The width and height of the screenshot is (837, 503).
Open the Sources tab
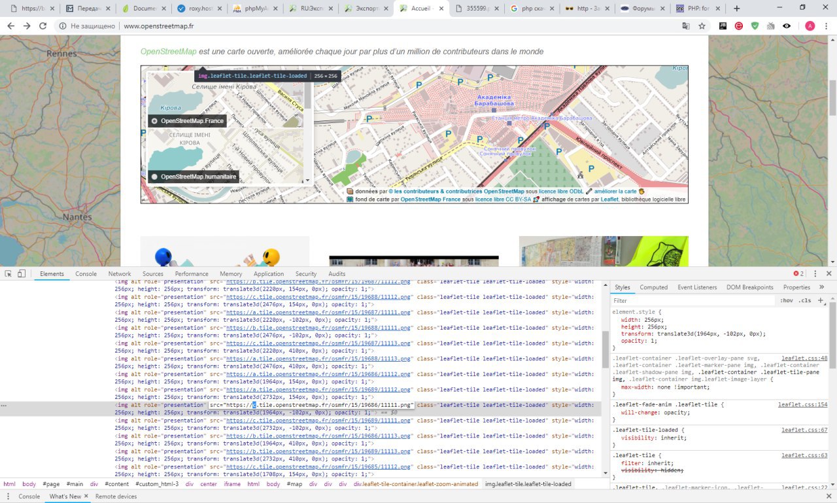152,274
